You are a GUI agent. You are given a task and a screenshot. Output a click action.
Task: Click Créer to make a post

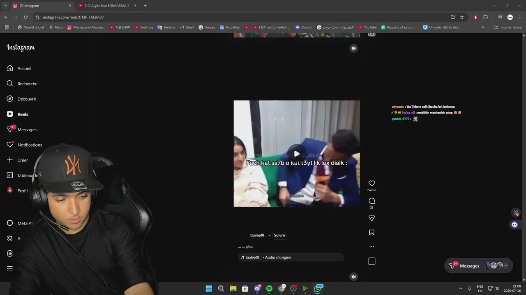(17, 160)
